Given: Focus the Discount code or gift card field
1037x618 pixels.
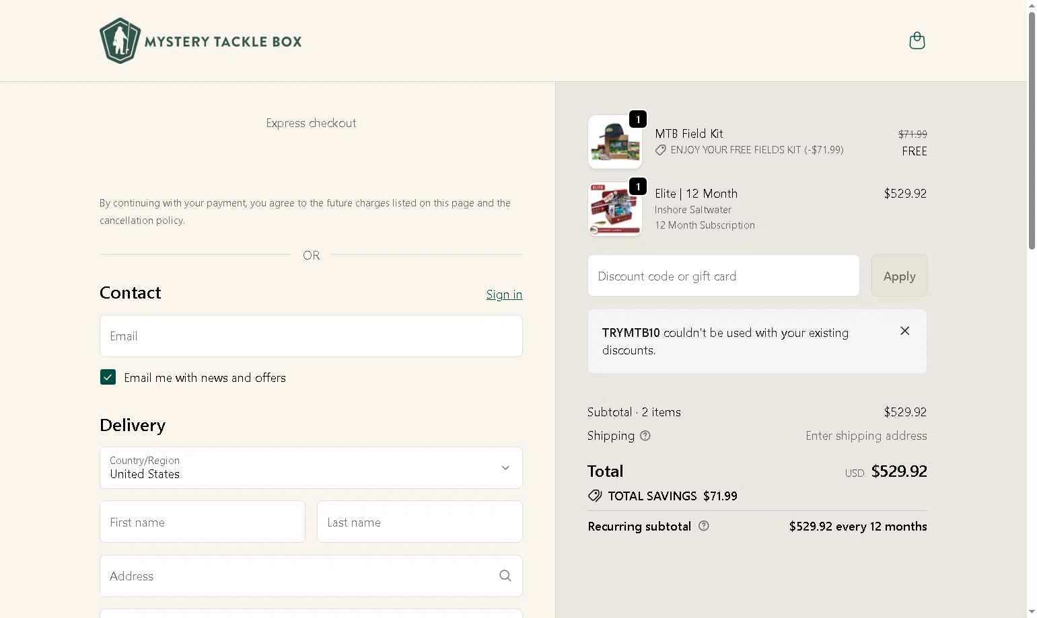Looking at the screenshot, I should click(723, 276).
